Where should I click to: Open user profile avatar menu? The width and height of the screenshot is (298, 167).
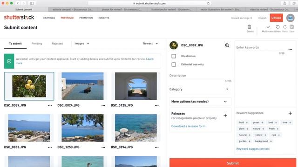290,18
